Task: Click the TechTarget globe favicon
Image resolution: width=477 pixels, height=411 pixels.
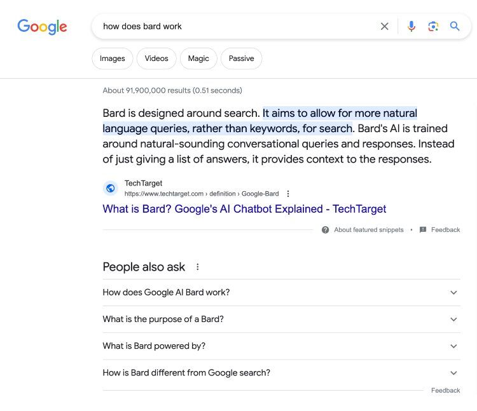Action: click(111, 188)
